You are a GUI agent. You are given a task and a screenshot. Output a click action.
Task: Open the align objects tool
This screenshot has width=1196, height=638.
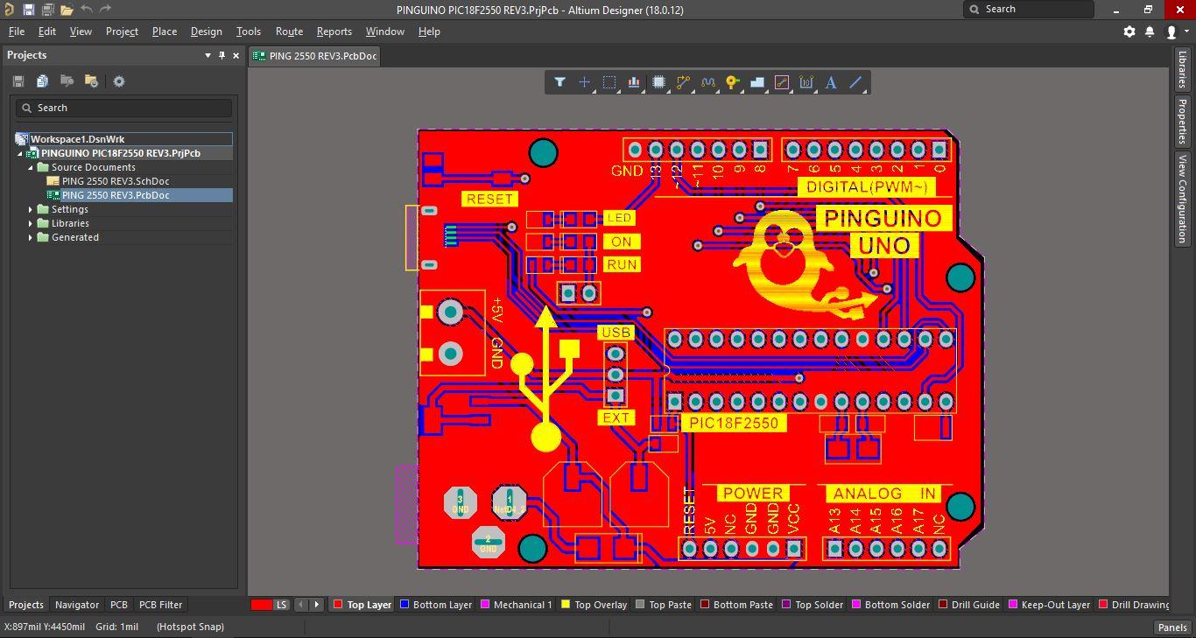click(x=634, y=82)
